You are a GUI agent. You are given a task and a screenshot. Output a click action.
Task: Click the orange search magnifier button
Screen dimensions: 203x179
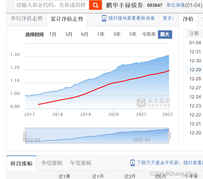[x=95, y=5]
